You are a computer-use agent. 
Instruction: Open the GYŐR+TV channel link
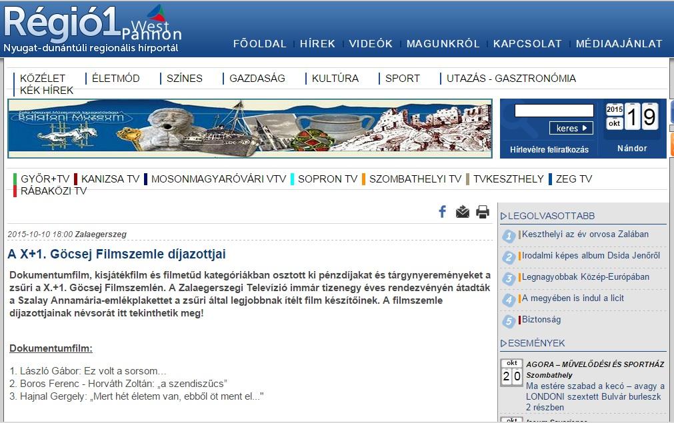[45, 179]
